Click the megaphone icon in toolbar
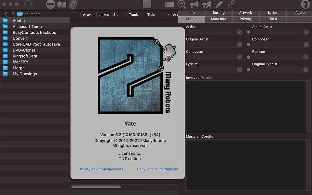This screenshot has width=312, height=195. (x=194, y=4)
